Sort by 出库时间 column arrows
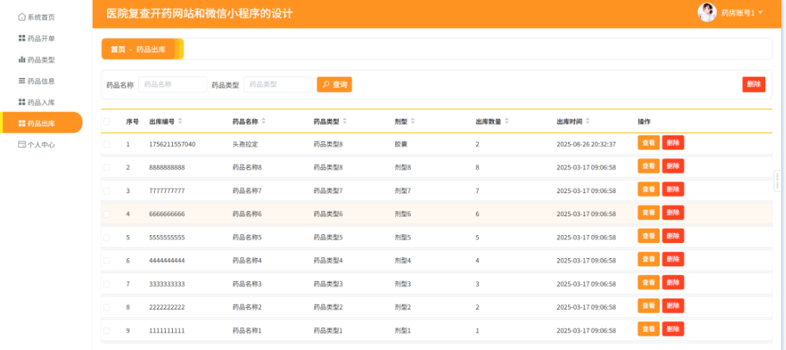The image size is (786, 350). (588, 121)
